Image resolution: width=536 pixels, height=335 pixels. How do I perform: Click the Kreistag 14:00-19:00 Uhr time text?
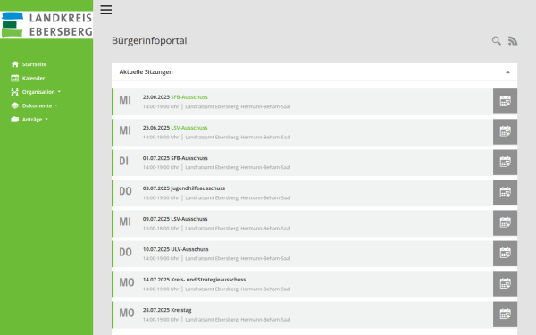161,320
